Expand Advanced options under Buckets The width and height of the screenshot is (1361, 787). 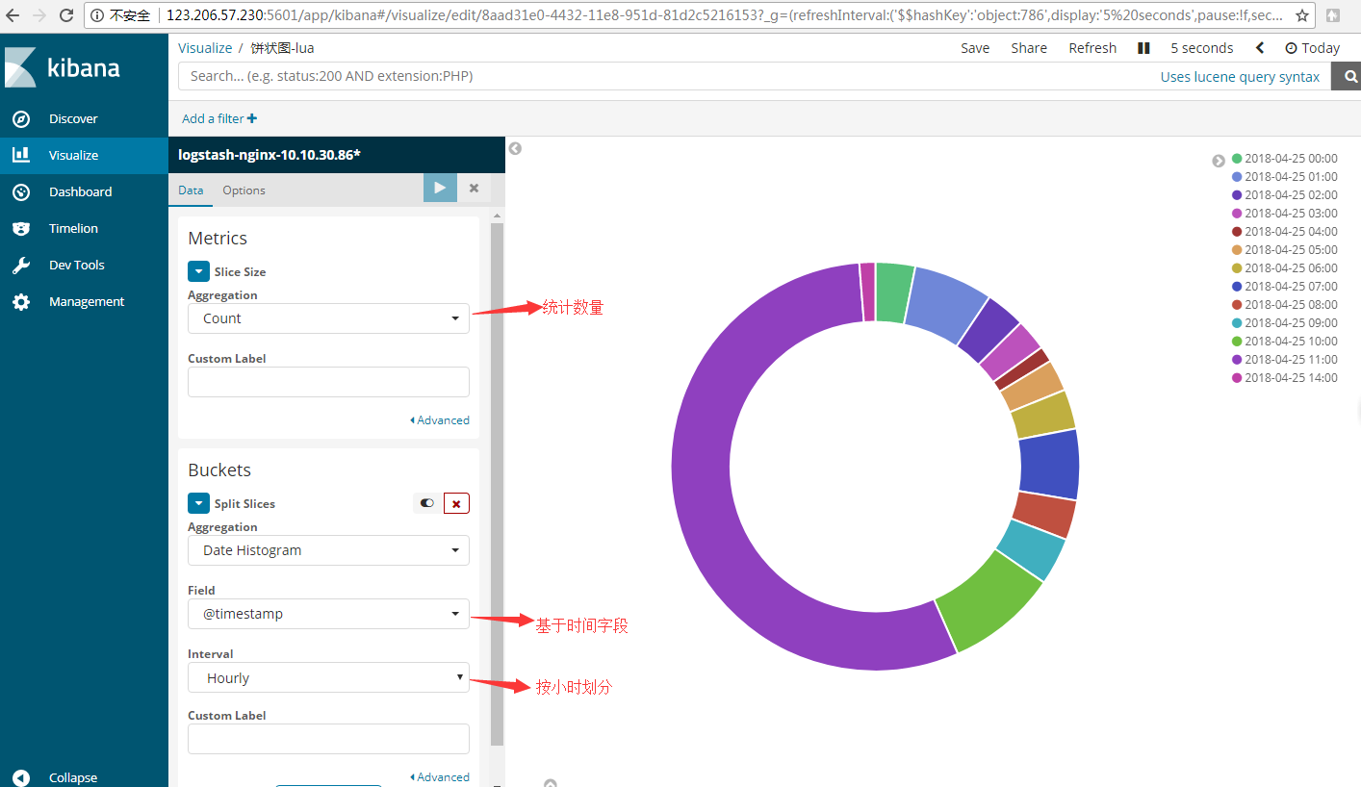(x=440, y=777)
